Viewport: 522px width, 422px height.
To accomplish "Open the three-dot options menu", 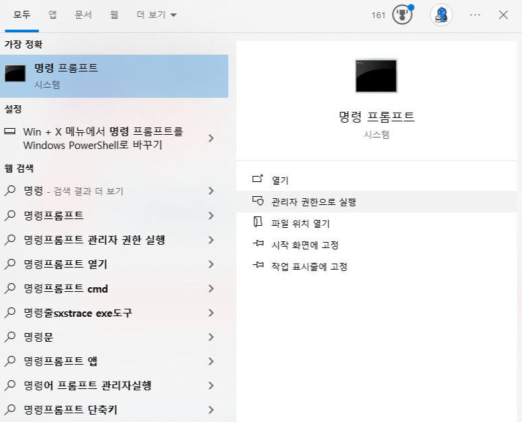I will point(475,15).
